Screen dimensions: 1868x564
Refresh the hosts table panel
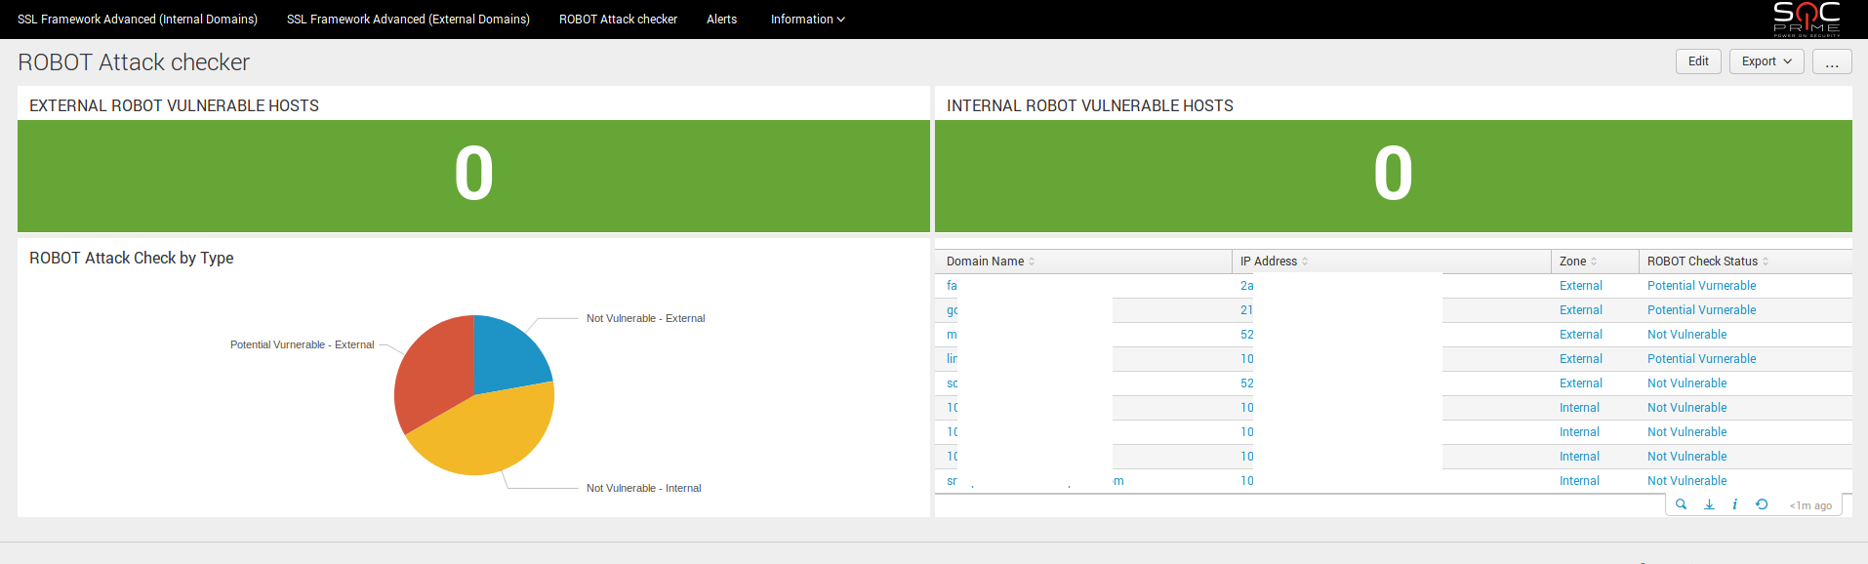[1762, 504]
